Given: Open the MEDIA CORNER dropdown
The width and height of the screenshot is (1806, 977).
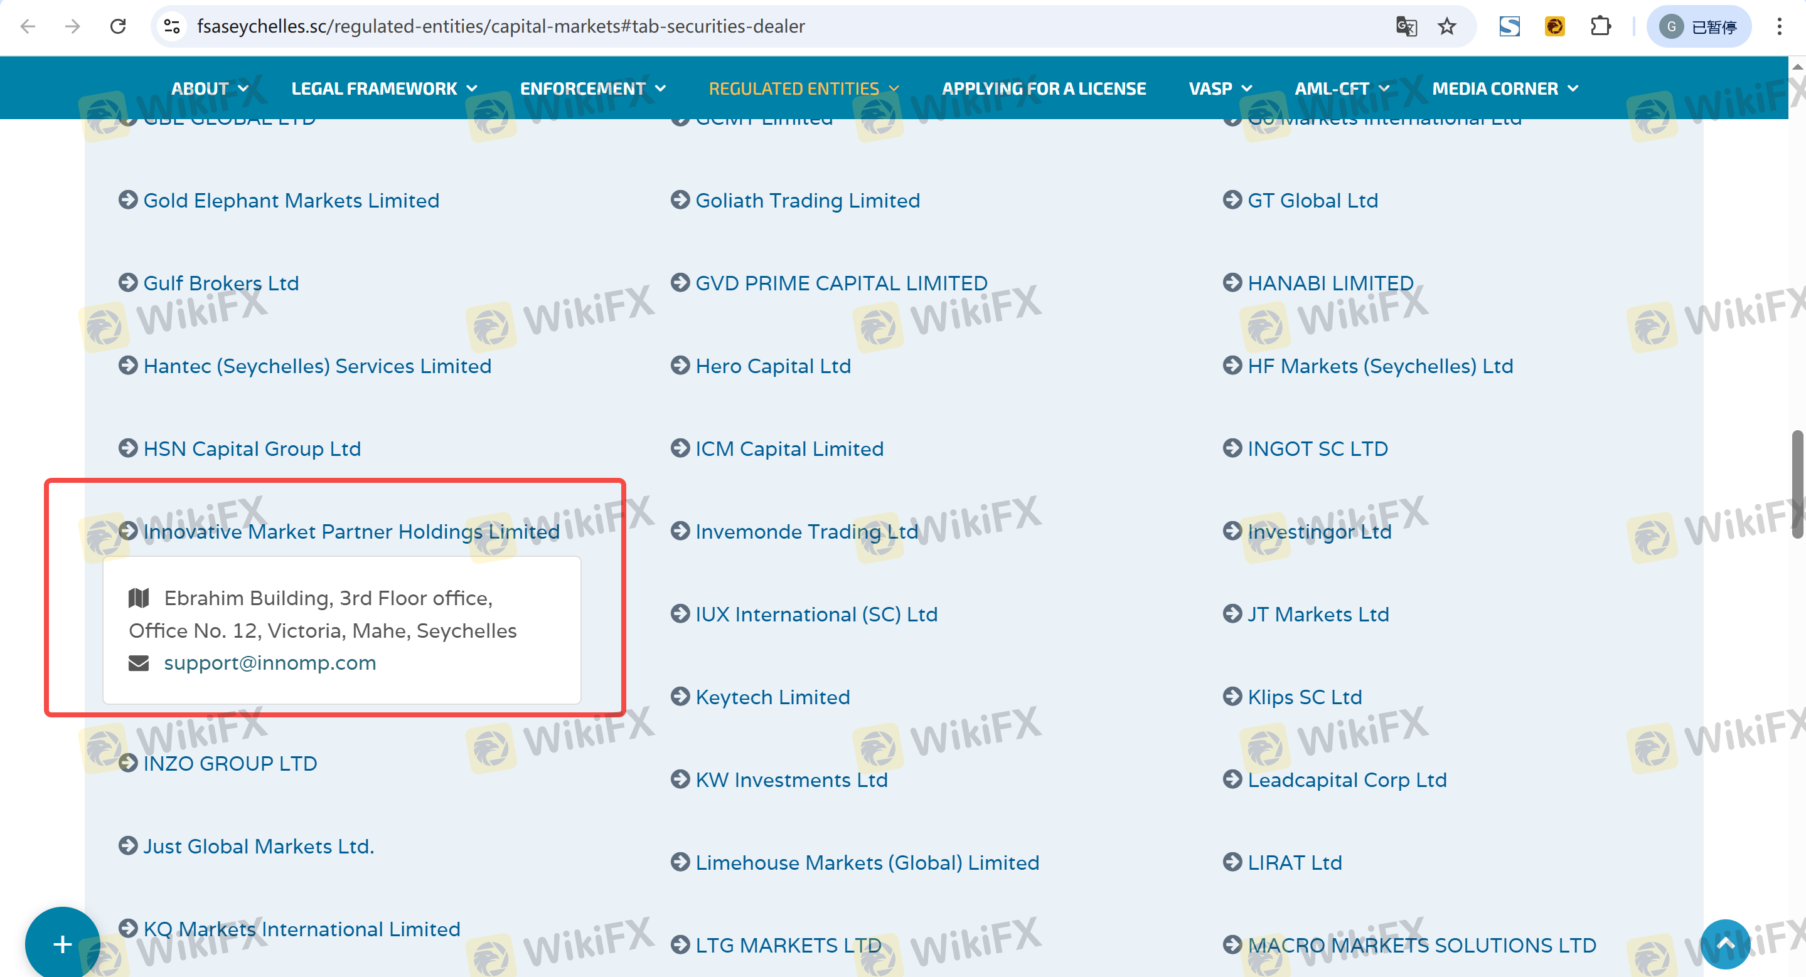Looking at the screenshot, I should click(x=1505, y=89).
